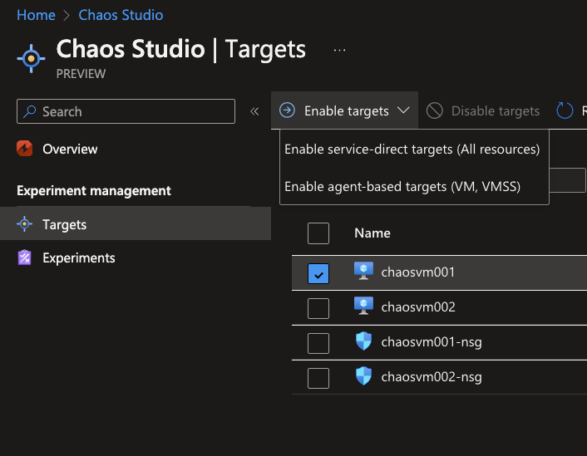587x456 pixels.
Task: Sort by the Name column header
Action: [372, 233]
